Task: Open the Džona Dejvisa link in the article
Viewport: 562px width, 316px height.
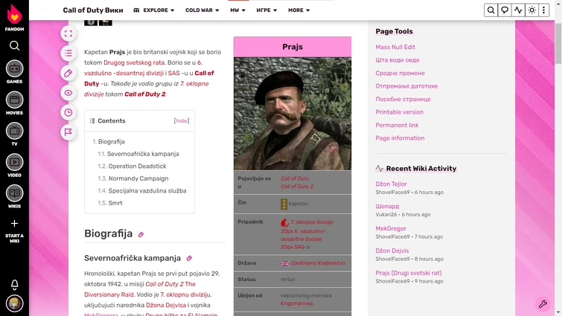Action: 166,306
